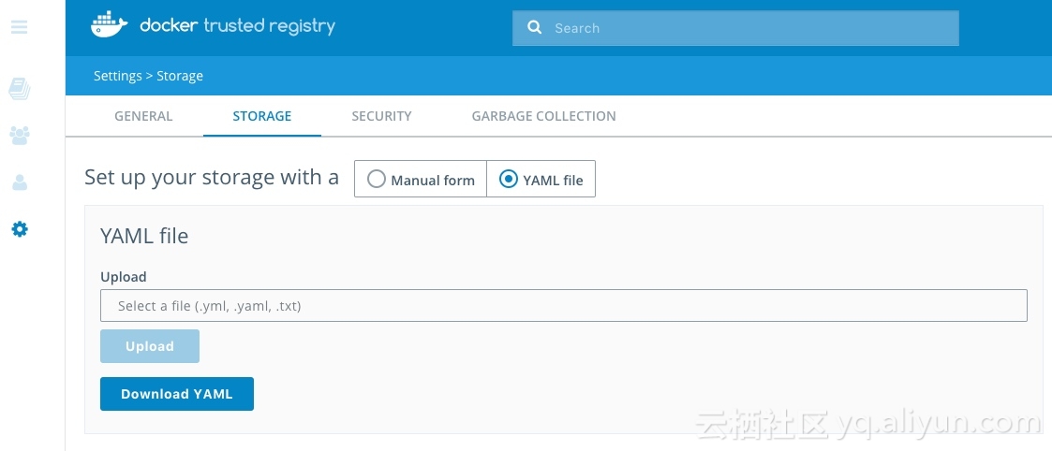Select the YAML file radio option
The width and height of the screenshot is (1052, 451).
click(x=541, y=180)
